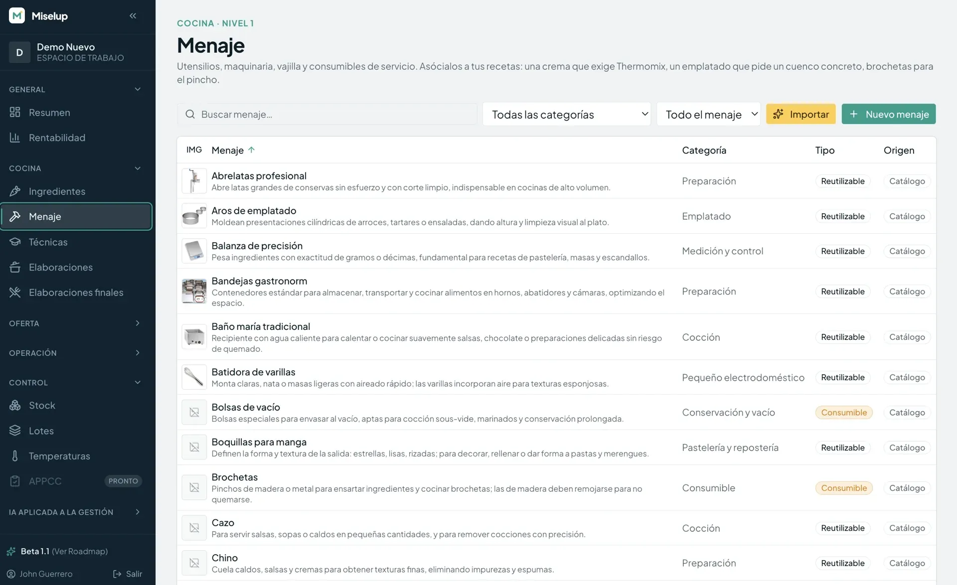Open Todo el menaje filter dropdown
Screen dimensions: 957x585
tap(708, 114)
